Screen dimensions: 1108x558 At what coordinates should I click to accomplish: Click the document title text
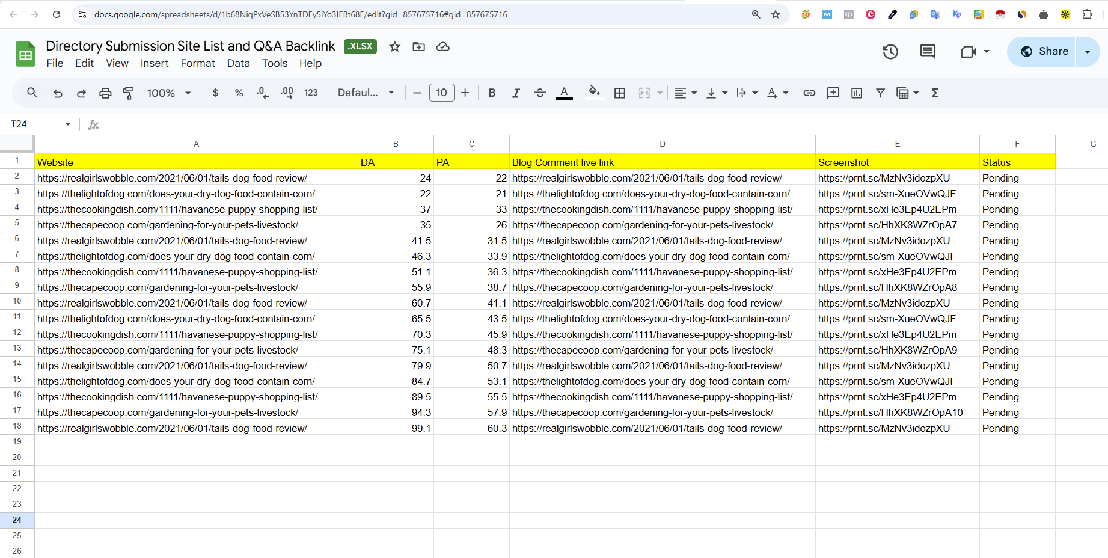[x=191, y=46]
